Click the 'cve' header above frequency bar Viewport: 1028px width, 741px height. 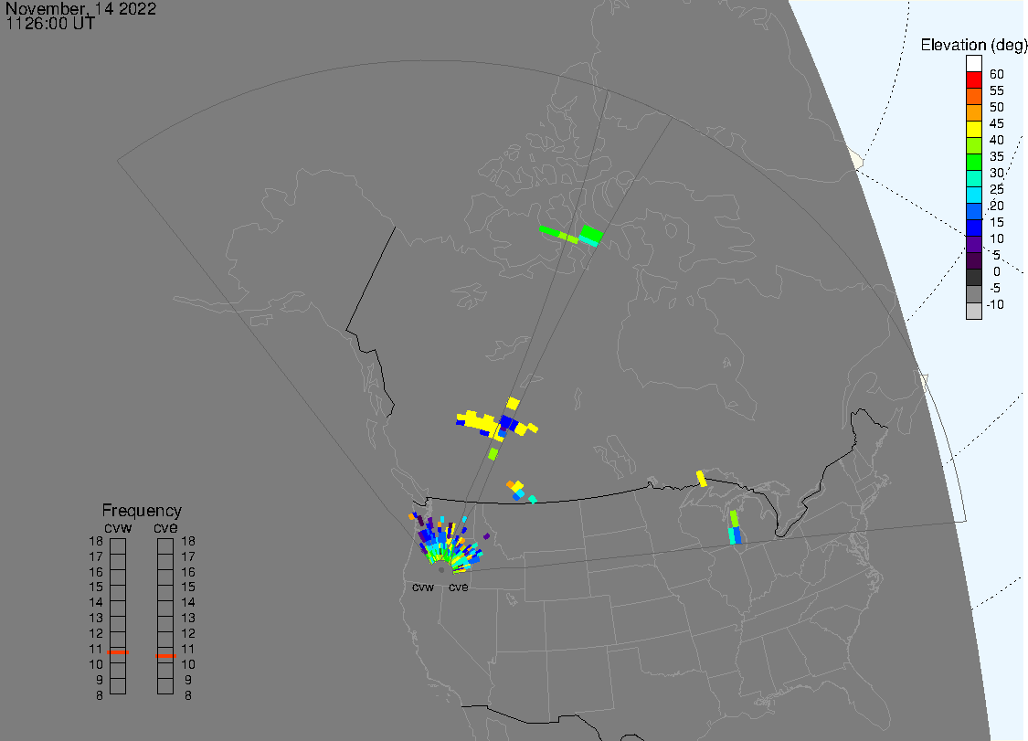coord(165,528)
